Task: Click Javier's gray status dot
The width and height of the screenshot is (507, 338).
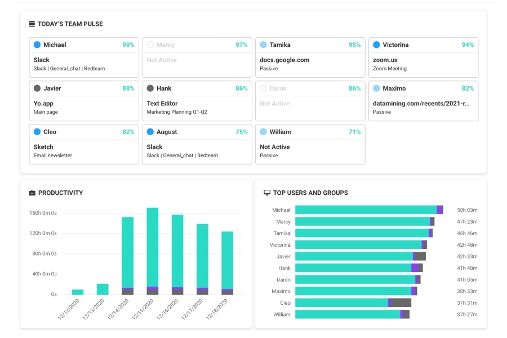Action: (37, 88)
